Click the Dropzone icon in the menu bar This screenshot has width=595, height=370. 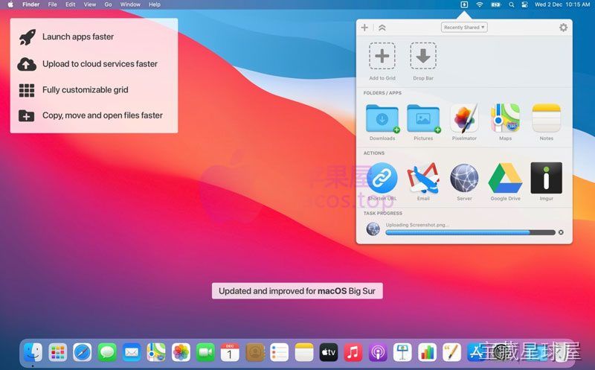[x=463, y=4]
